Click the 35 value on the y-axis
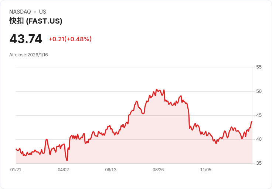272x189 pixels. (x=259, y=163)
